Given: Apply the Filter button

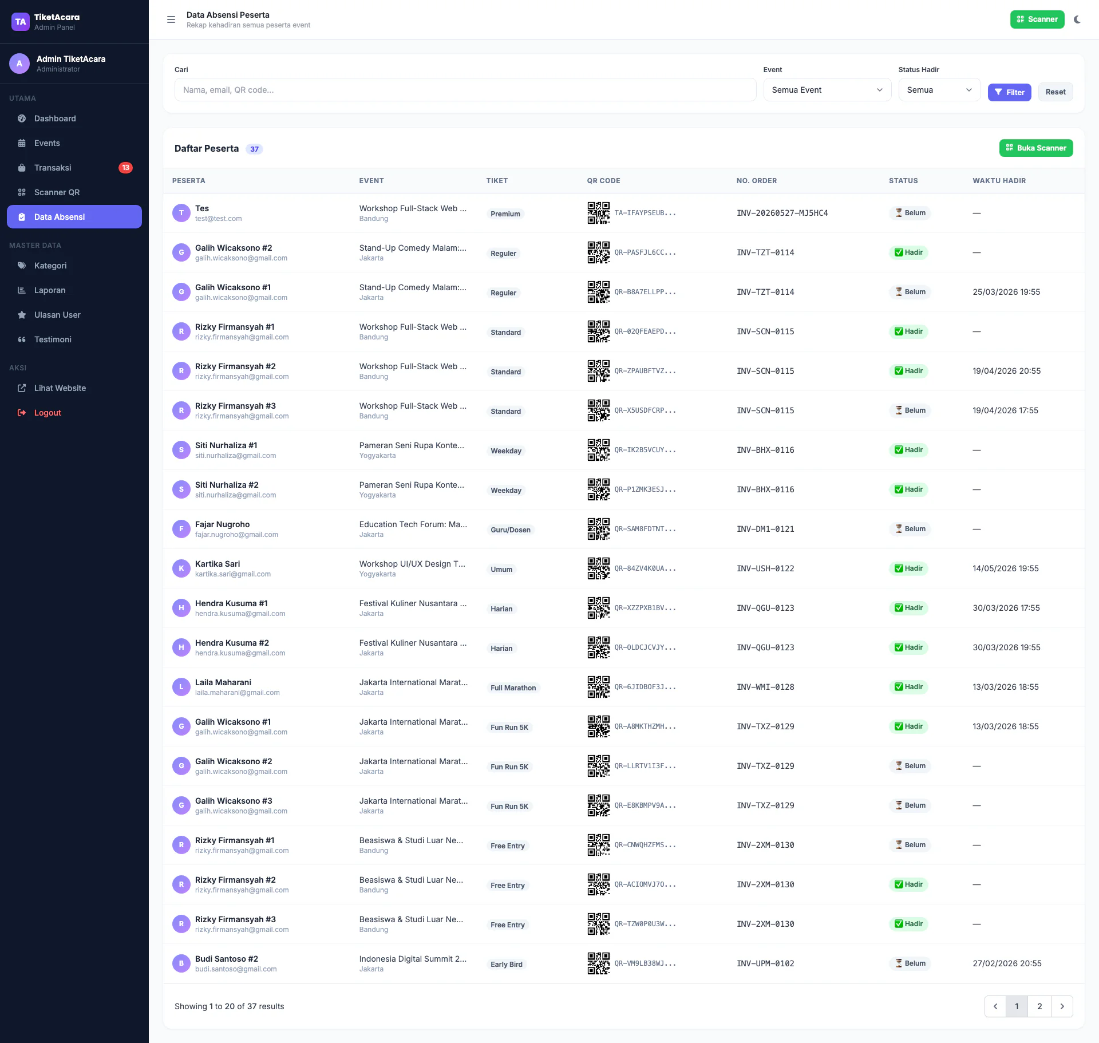Looking at the screenshot, I should click(1009, 92).
